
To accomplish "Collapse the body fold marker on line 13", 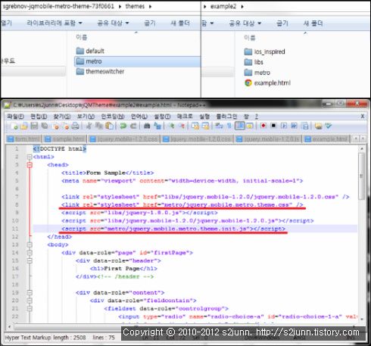I will click(30, 245).
